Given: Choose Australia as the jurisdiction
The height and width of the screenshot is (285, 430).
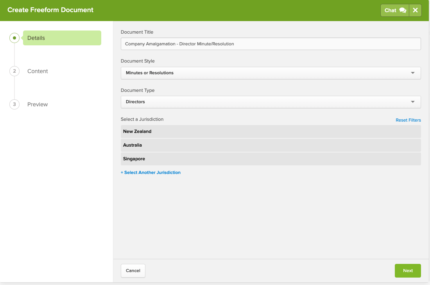Looking at the screenshot, I should (271, 145).
